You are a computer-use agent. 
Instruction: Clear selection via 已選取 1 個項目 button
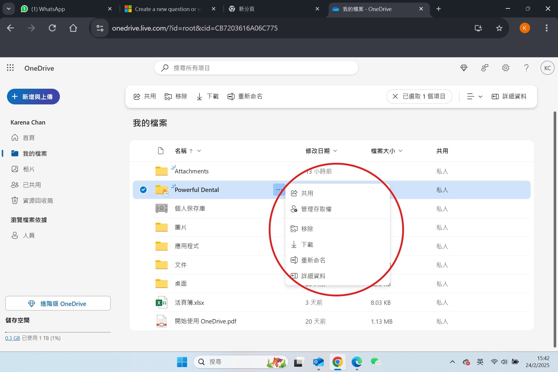pyautogui.click(x=419, y=96)
